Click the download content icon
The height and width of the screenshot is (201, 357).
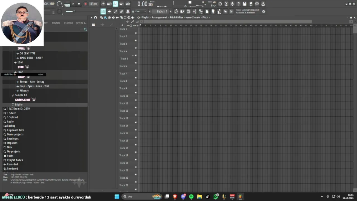[x=263, y=4]
